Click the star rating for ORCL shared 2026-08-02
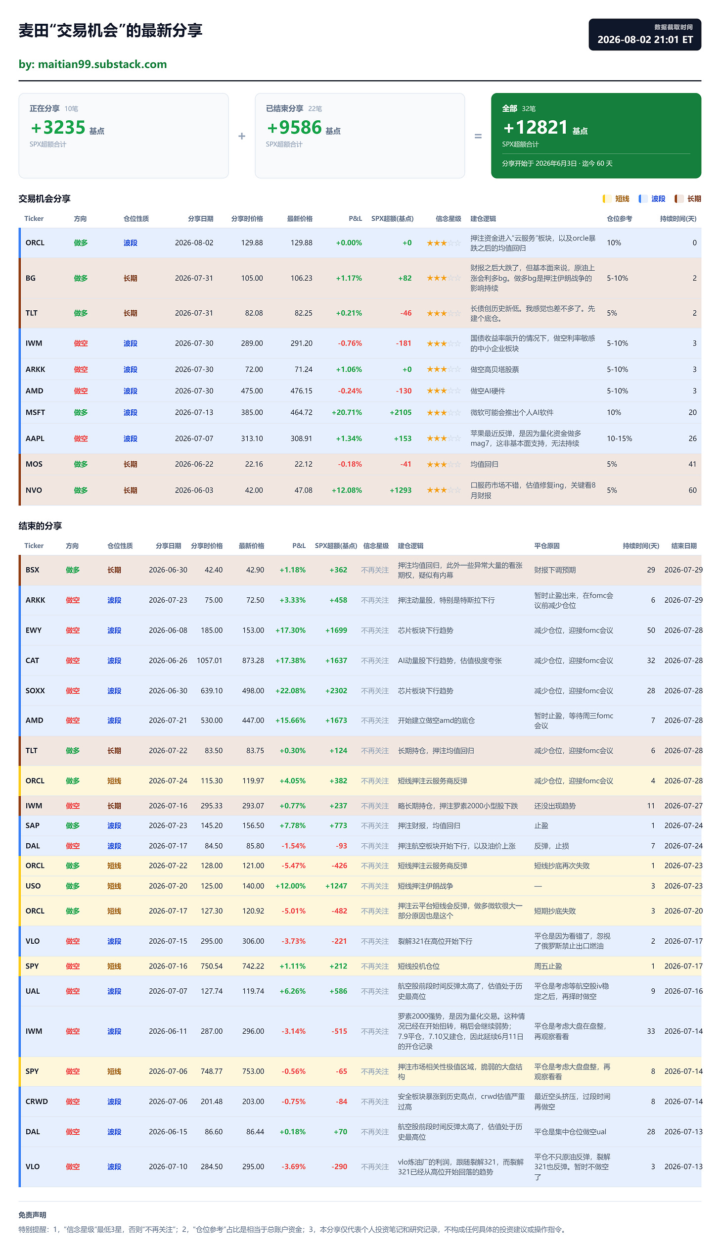The width and height of the screenshot is (720, 1254). click(x=444, y=243)
